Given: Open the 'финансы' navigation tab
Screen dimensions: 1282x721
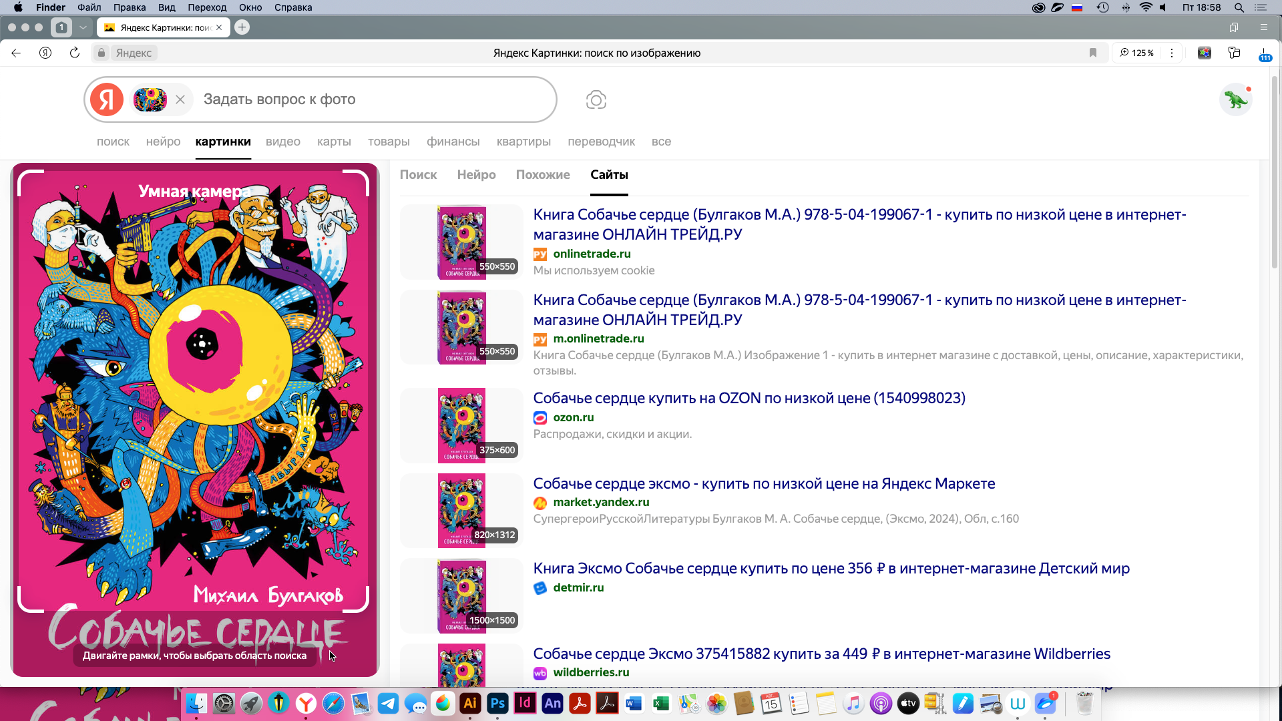Looking at the screenshot, I should (x=453, y=142).
